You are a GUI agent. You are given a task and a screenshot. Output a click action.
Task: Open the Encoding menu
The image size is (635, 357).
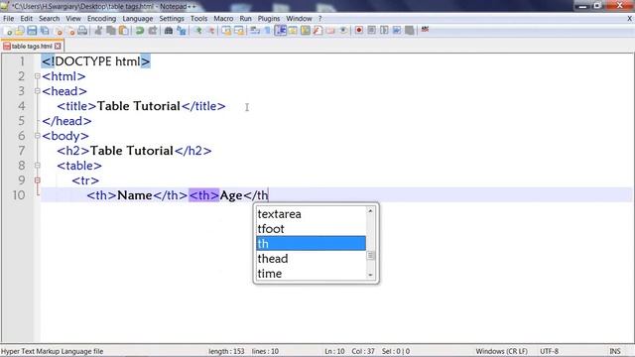click(x=101, y=19)
